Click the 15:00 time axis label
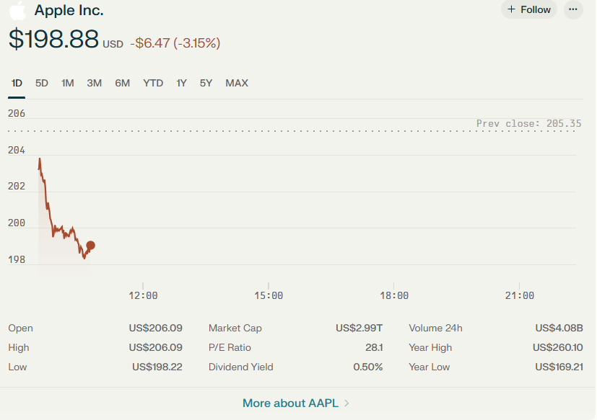 [x=269, y=295]
